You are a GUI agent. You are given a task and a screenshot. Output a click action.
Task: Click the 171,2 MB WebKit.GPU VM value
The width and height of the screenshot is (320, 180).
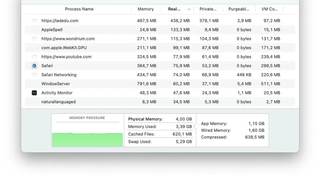click(271, 48)
